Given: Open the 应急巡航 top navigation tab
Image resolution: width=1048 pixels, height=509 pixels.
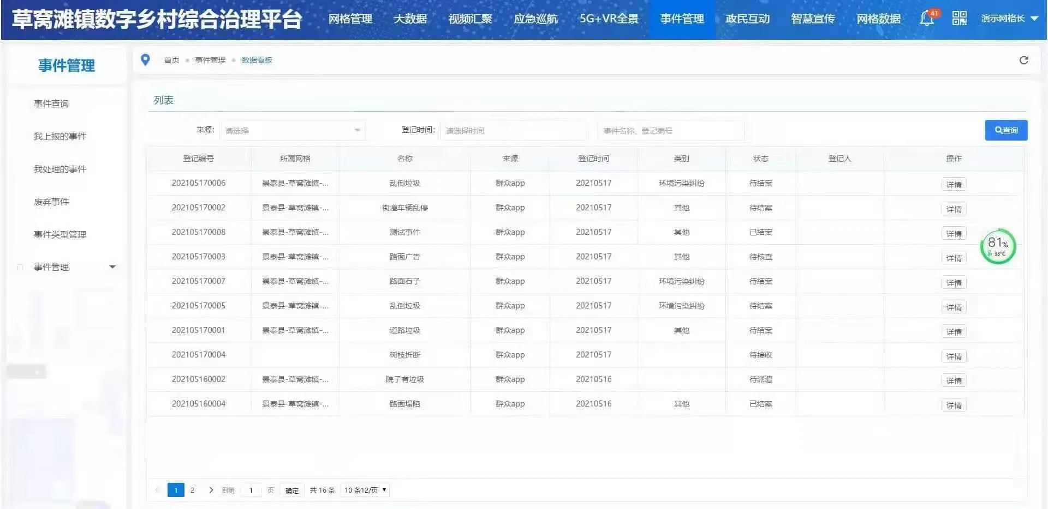Looking at the screenshot, I should click(535, 19).
